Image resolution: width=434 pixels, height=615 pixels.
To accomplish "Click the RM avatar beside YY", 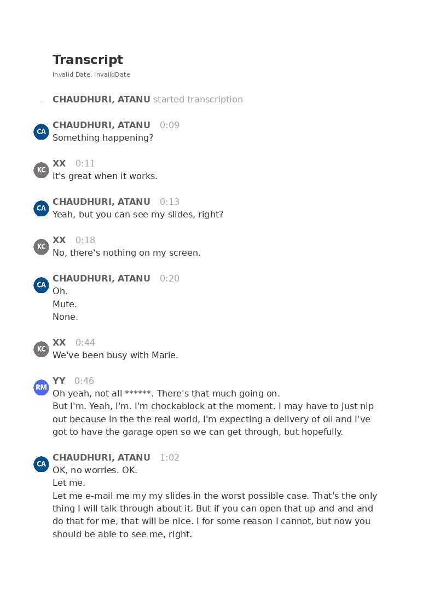I will pos(41,388).
